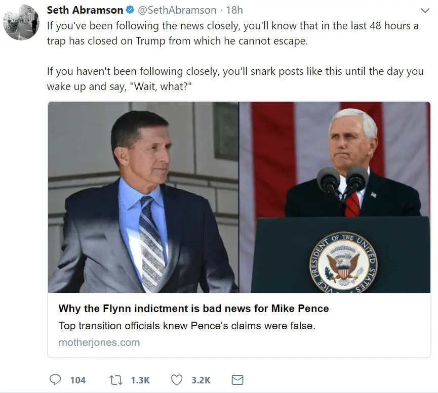438x393 pixels.
Task: Like the tweet with the heart icon
Action: (x=176, y=380)
